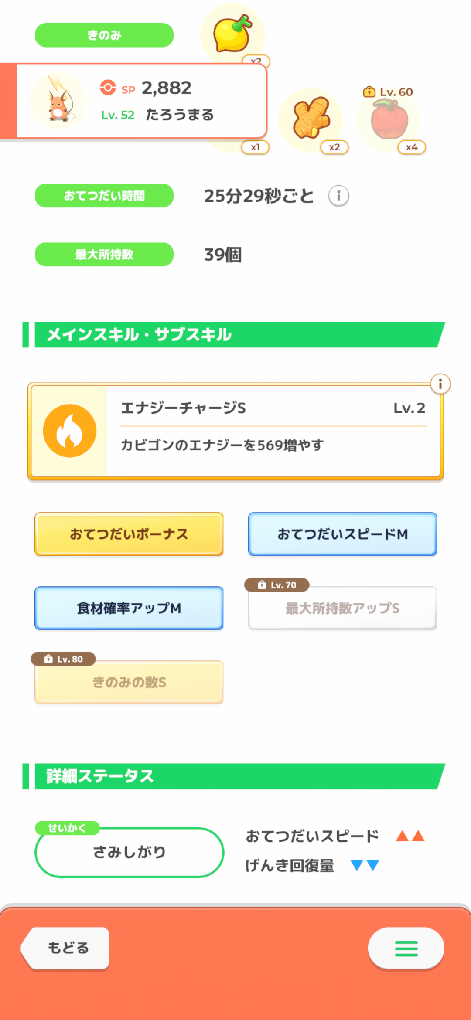Tap the Raichu portrait icon
Screen dimensions: 471x1020
tap(58, 101)
